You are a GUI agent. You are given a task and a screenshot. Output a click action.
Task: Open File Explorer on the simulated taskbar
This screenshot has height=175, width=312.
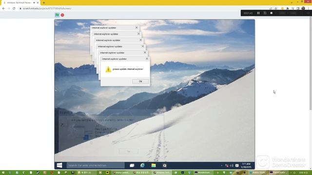[154, 165]
